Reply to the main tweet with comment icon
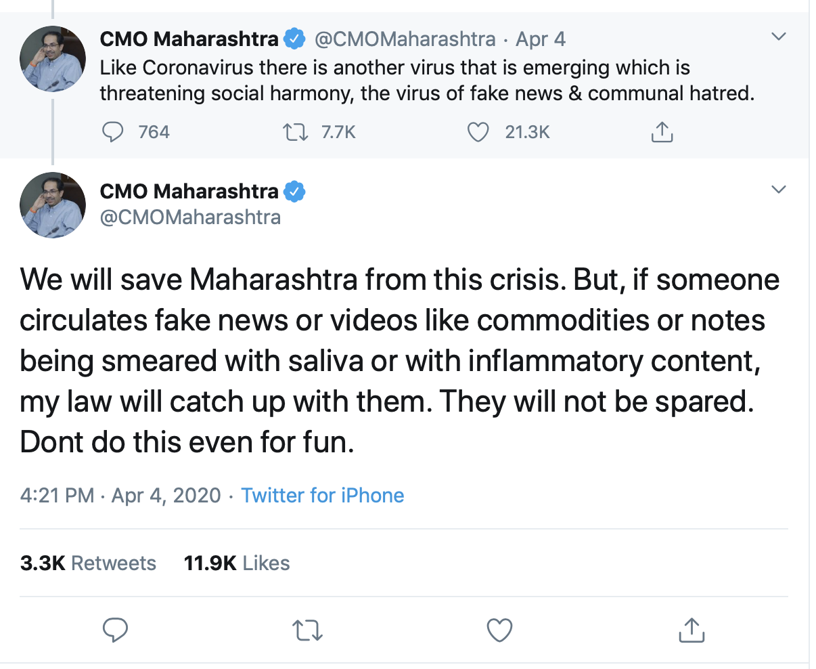816x669 pixels. point(115,630)
